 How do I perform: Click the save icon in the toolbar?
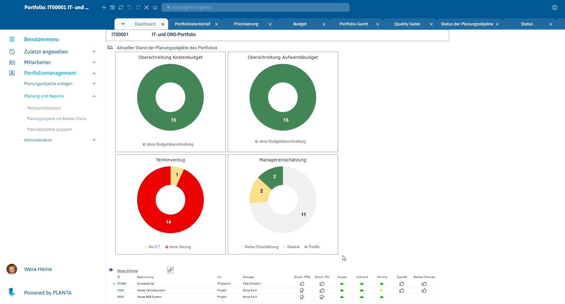pos(112,7)
